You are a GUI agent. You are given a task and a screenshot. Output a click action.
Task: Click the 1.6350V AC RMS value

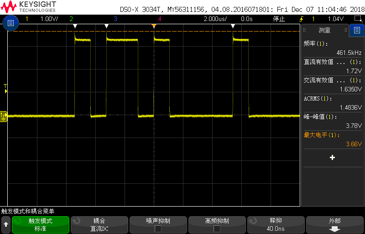[x=351, y=89]
